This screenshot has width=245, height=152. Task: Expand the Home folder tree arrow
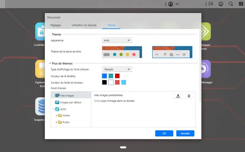pos(56,116)
